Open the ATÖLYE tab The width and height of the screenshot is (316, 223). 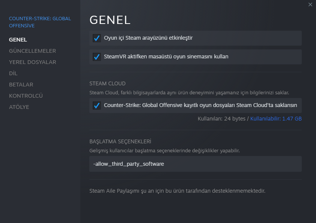(19, 107)
